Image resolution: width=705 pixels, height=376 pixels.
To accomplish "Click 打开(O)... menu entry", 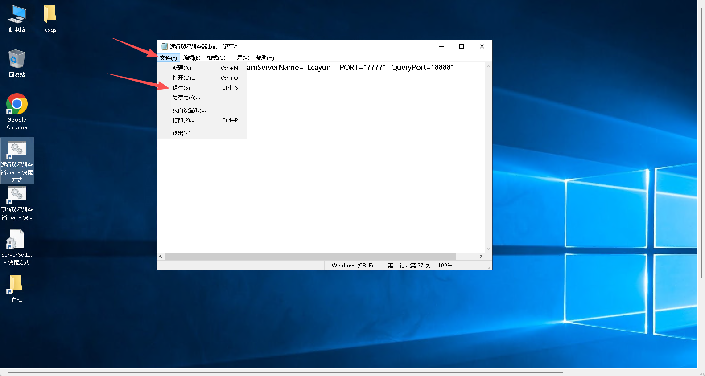I will [184, 78].
